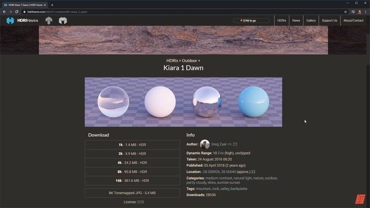
Task: Go back with the browser back arrow
Action: coord(5,12)
